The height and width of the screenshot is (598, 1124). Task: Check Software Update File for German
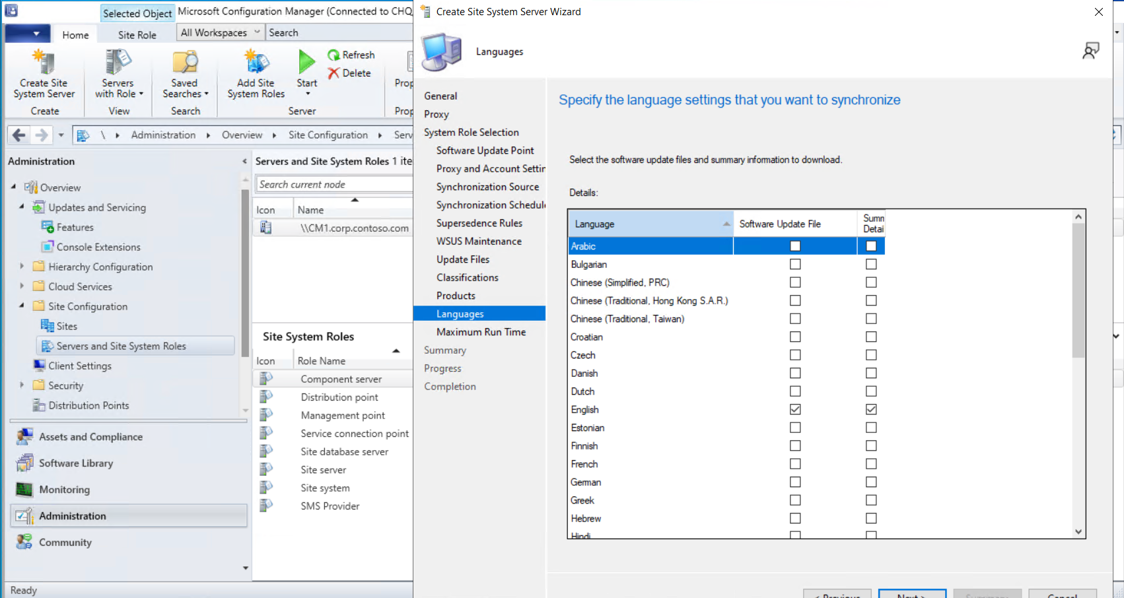pyautogui.click(x=795, y=482)
